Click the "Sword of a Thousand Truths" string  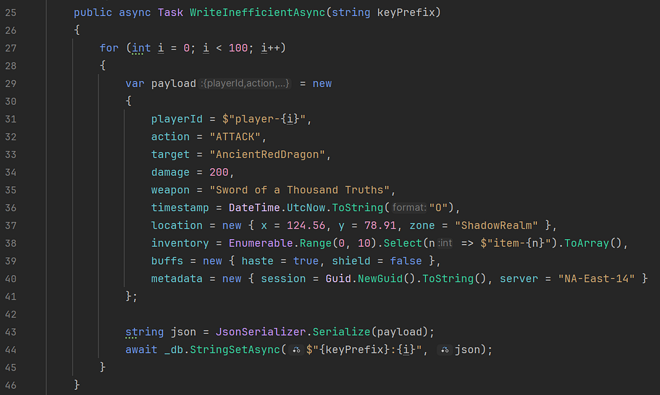[x=300, y=189]
